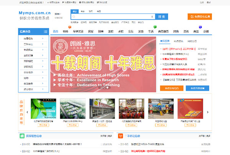Open the red poster brand thumbnail
The height and width of the screenshot is (155, 230).
tap(190, 108)
